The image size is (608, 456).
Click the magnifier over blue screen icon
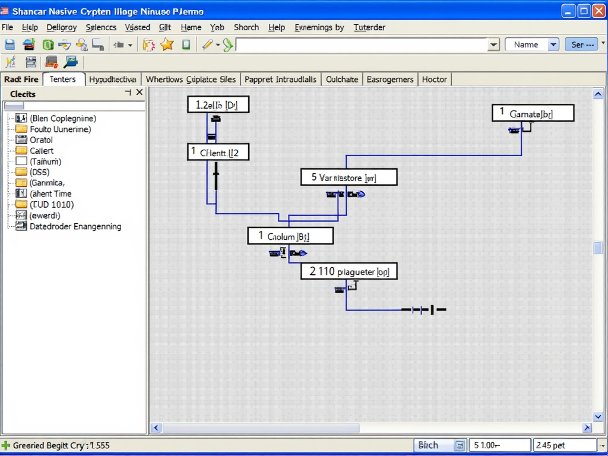(71, 62)
